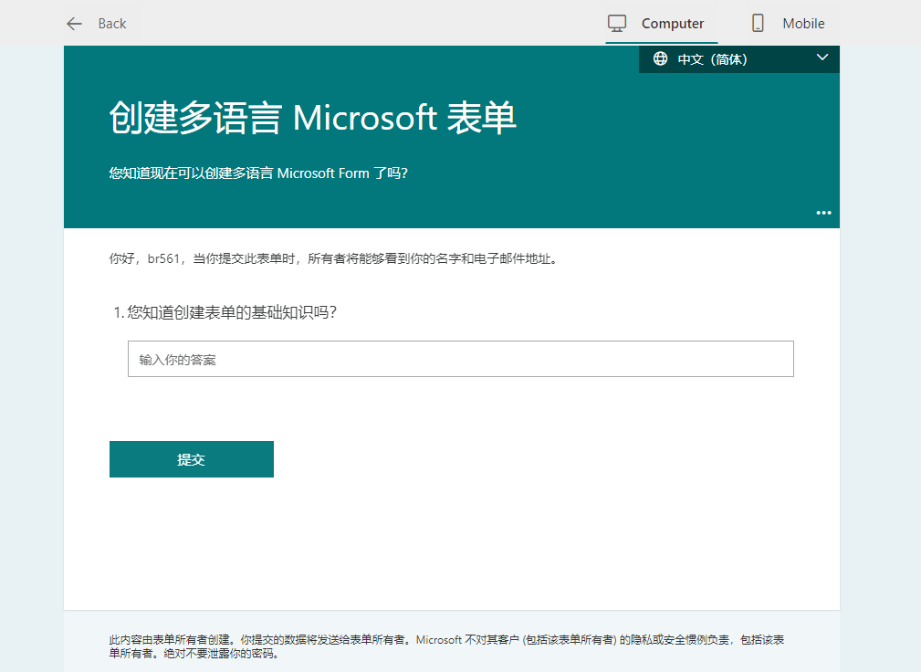Switch to Computer preview tab
The width and height of the screenshot is (921, 672).
662,24
